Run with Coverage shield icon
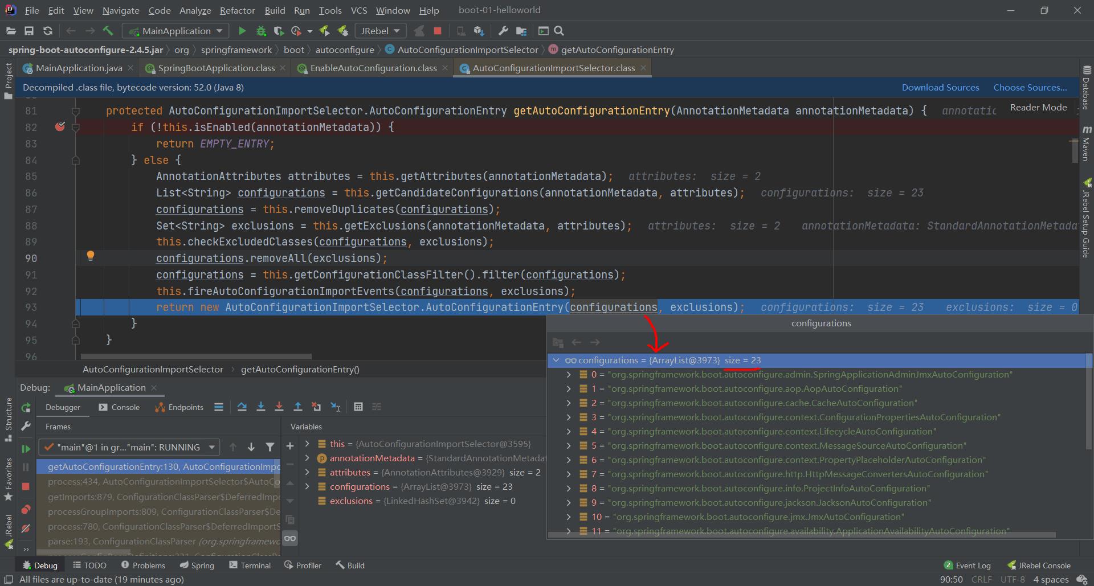 (279, 31)
